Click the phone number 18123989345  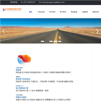[x=29, y=2]
